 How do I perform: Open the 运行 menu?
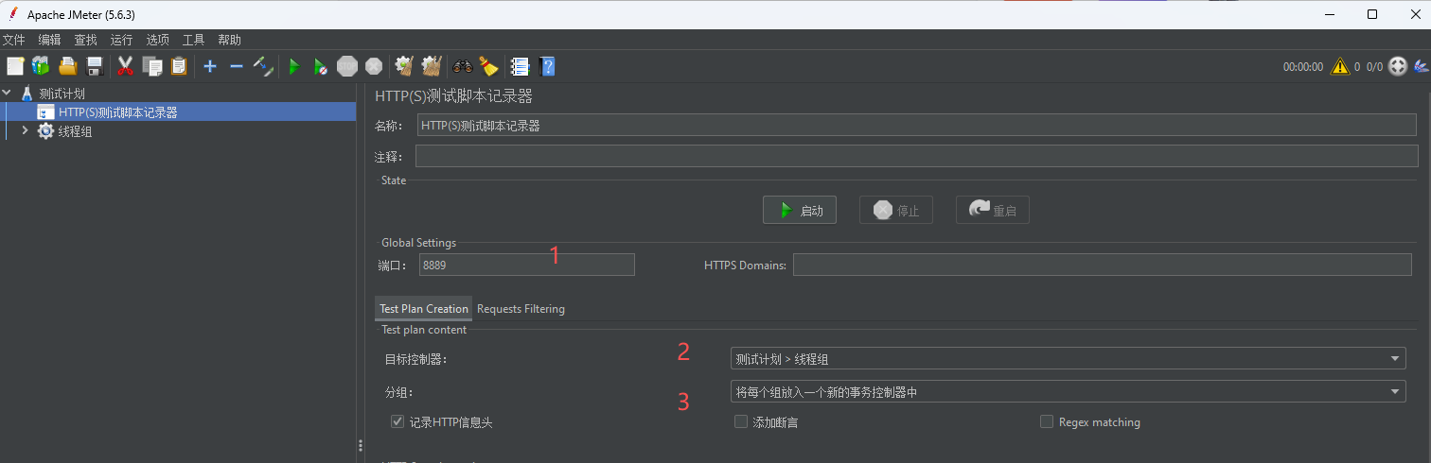tap(121, 40)
